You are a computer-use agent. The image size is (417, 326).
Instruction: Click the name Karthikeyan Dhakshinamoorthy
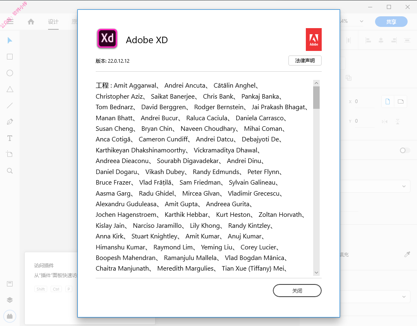[140, 150]
